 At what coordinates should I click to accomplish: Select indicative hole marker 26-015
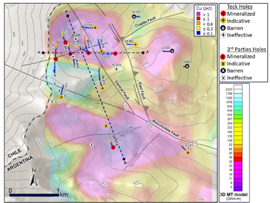click(101, 51)
